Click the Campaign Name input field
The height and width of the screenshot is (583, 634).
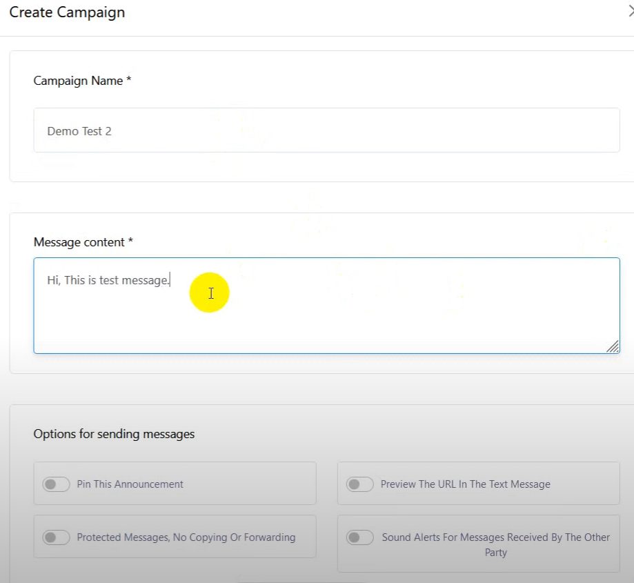tap(326, 130)
